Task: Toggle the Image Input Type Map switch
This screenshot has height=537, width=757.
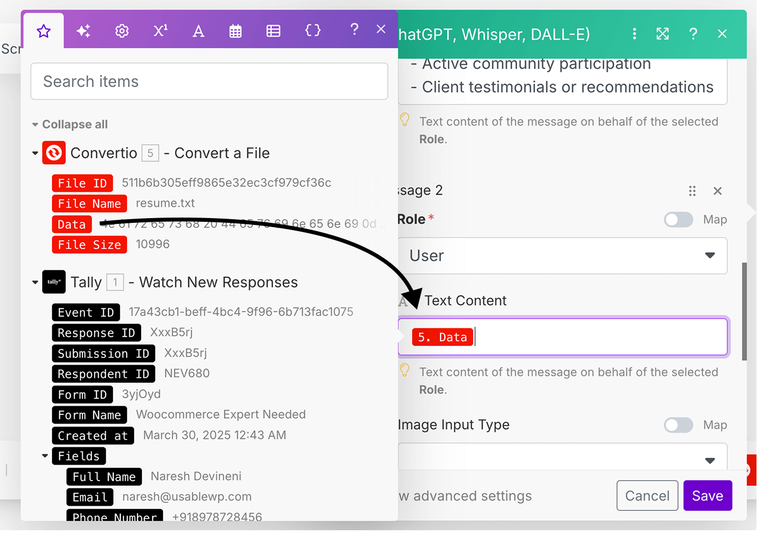Action: click(x=678, y=425)
